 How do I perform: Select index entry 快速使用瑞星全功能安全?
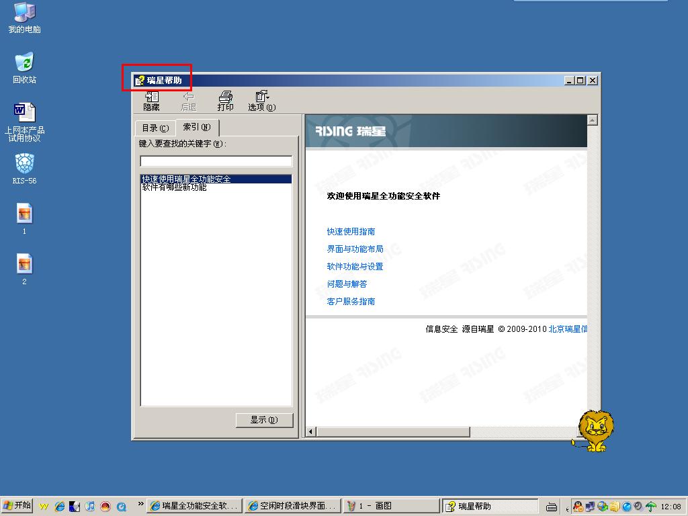click(216, 179)
